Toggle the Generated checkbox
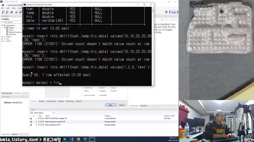The width and height of the screenshot is (254, 142). tap(98, 95)
